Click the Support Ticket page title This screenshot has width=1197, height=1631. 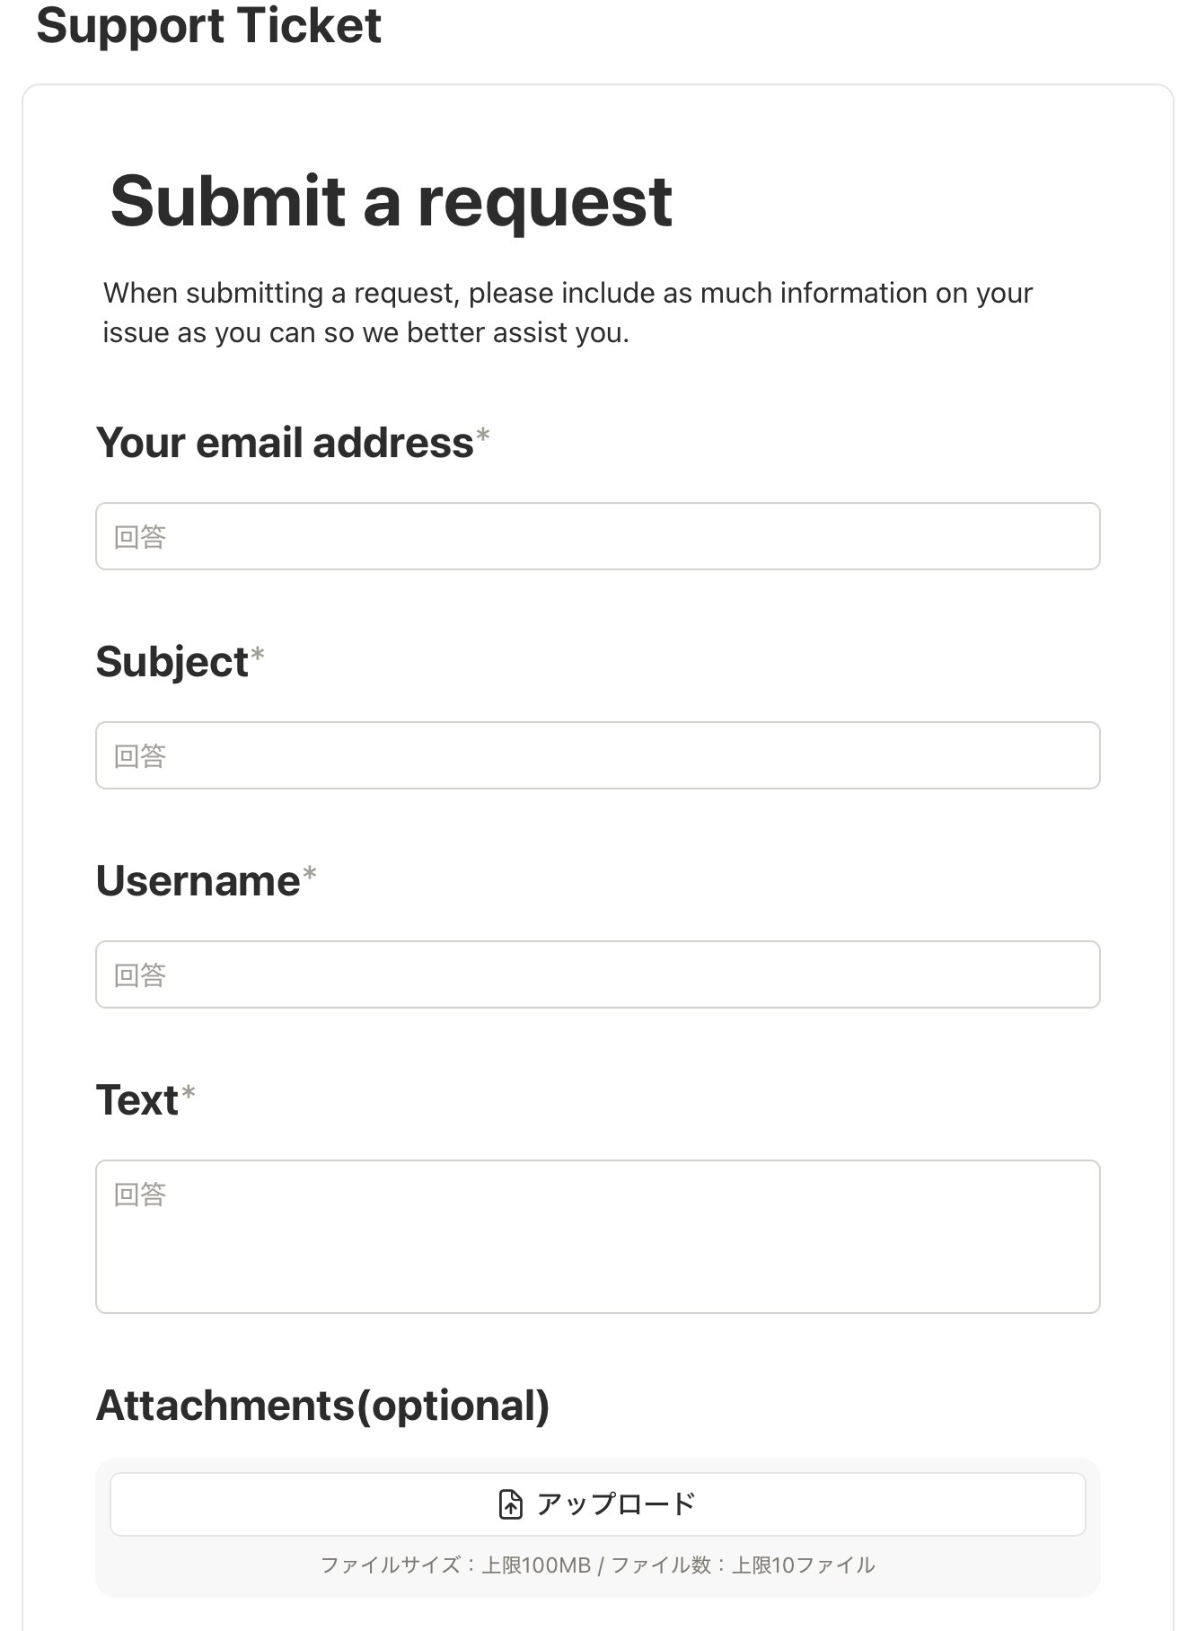point(208,25)
